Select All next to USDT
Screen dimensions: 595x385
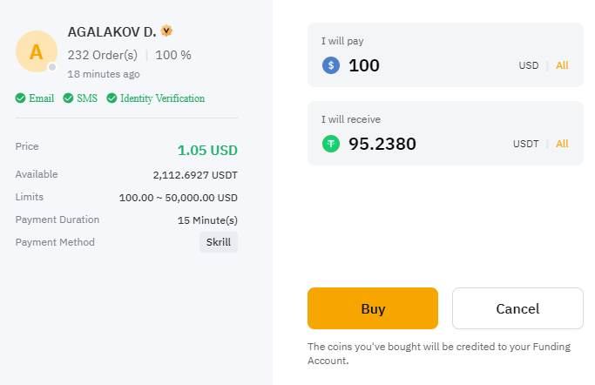pos(562,144)
